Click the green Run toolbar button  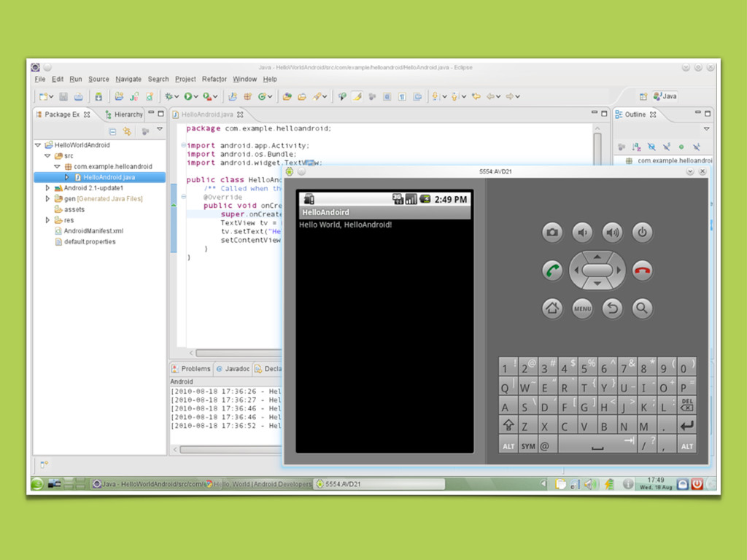click(187, 97)
